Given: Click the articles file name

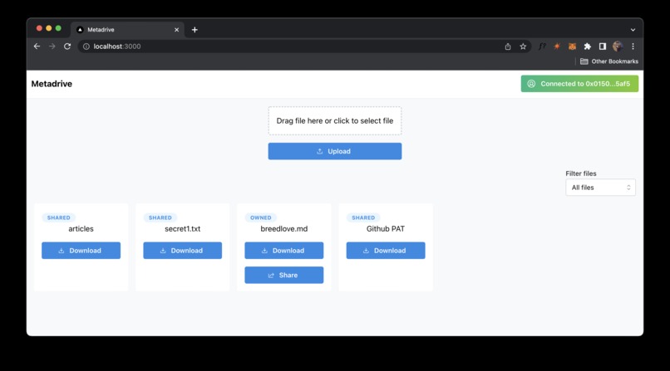Looking at the screenshot, I should 81,228.
